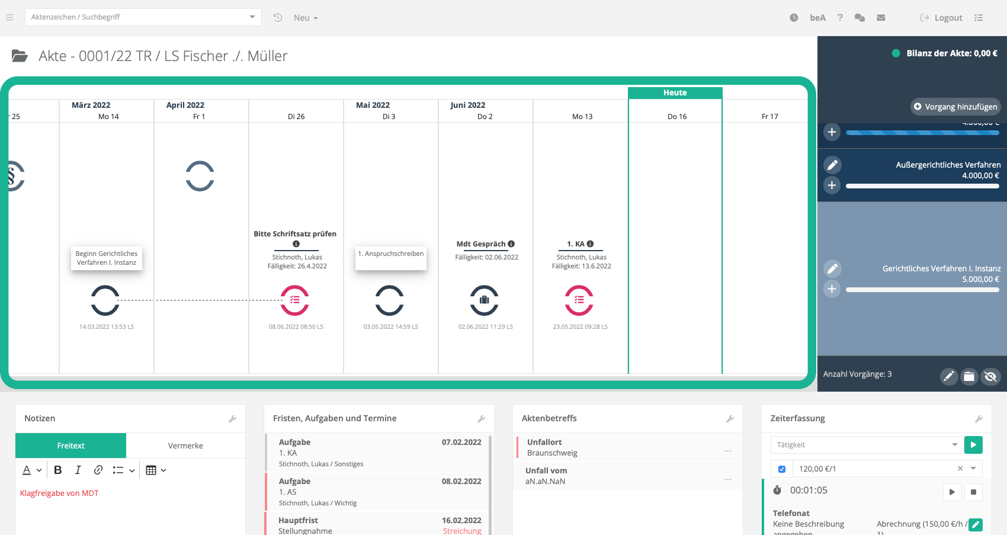Select the Heute column marker in timeline

click(x=675, y=93)
